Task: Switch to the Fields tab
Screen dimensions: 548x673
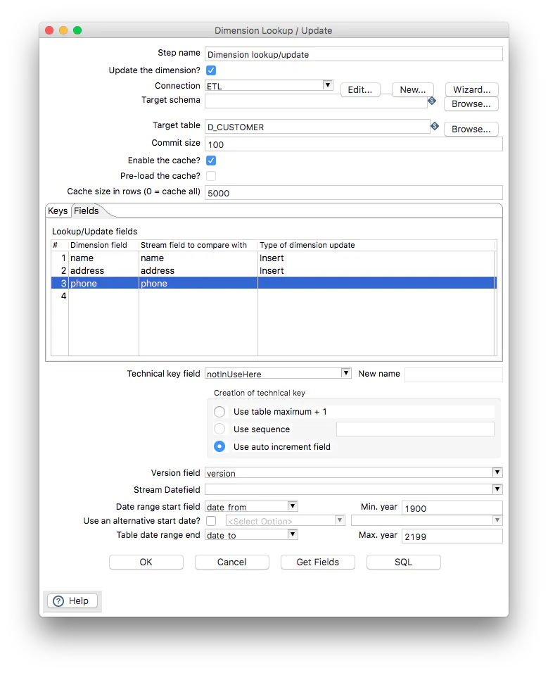Action: pyautogui.click(x=87, y=210)
